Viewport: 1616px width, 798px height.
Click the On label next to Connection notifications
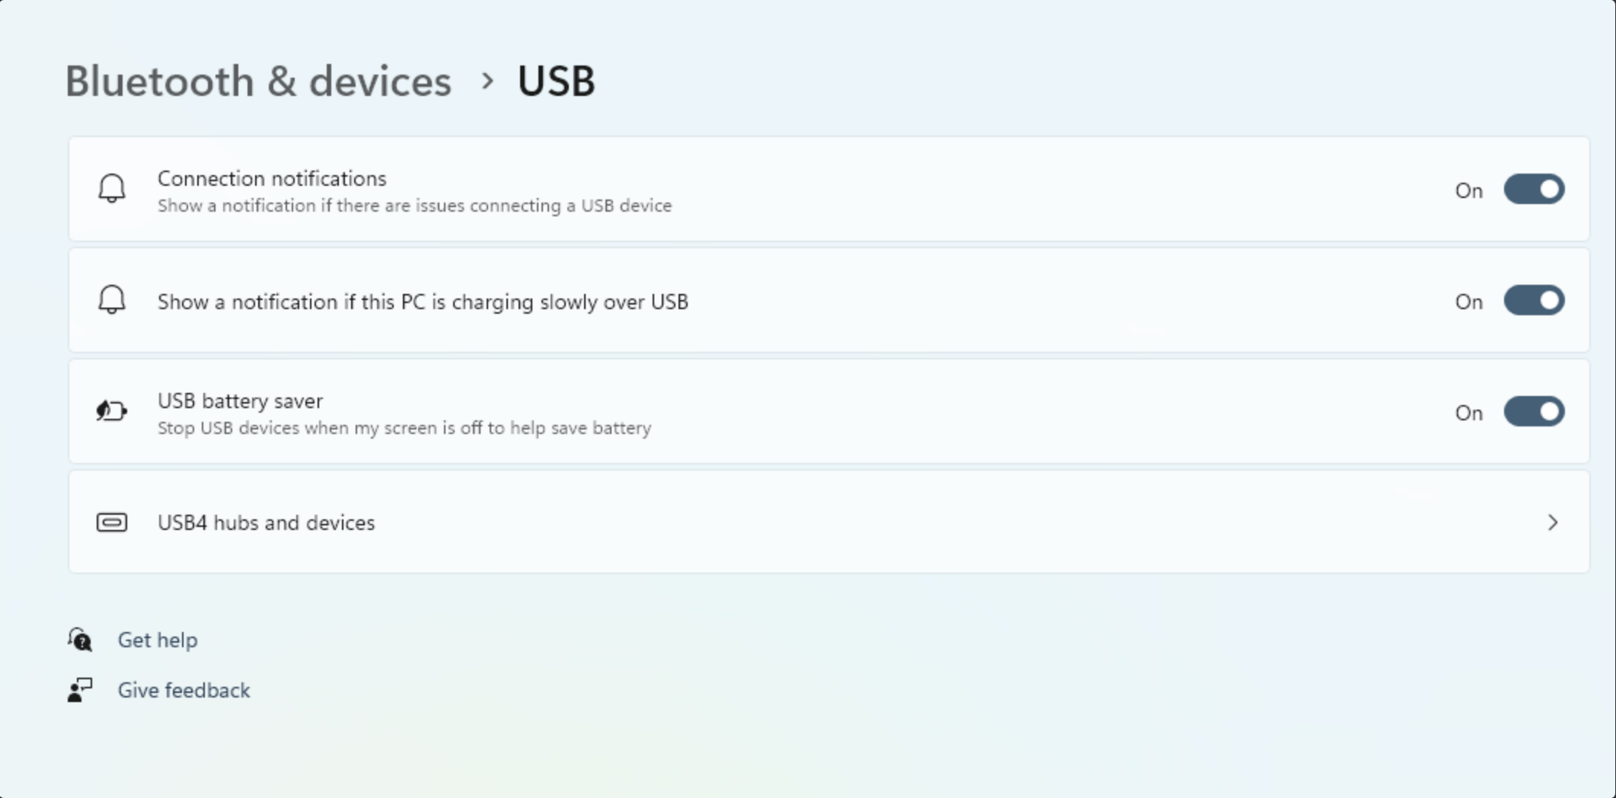(1468, 190)
